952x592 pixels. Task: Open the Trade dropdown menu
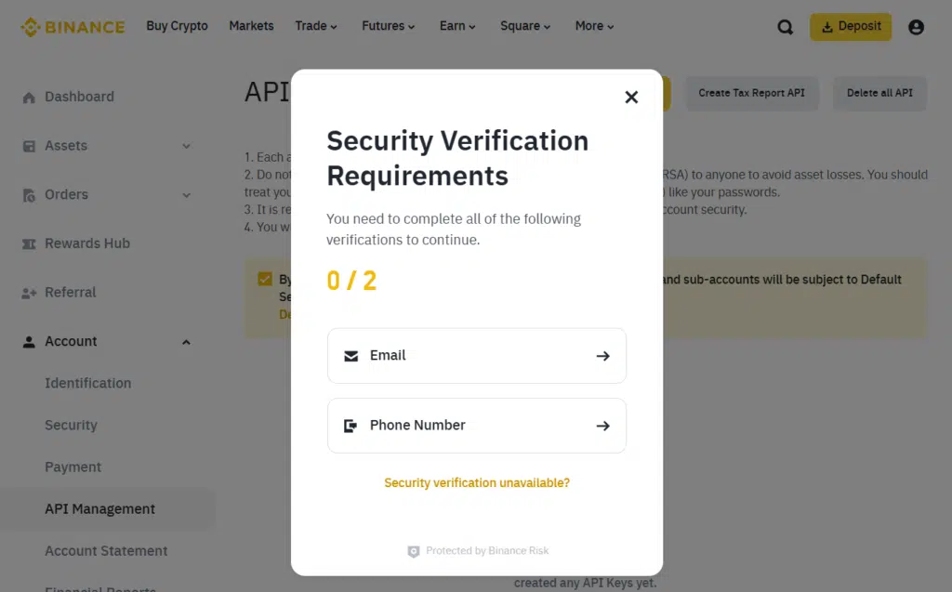click(315, 26)
